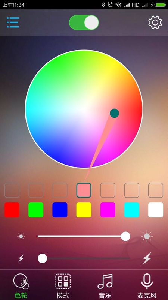Tap the small lightning speed icon
168x300 pixels.
pyautogui.click(x=21, y=258)
